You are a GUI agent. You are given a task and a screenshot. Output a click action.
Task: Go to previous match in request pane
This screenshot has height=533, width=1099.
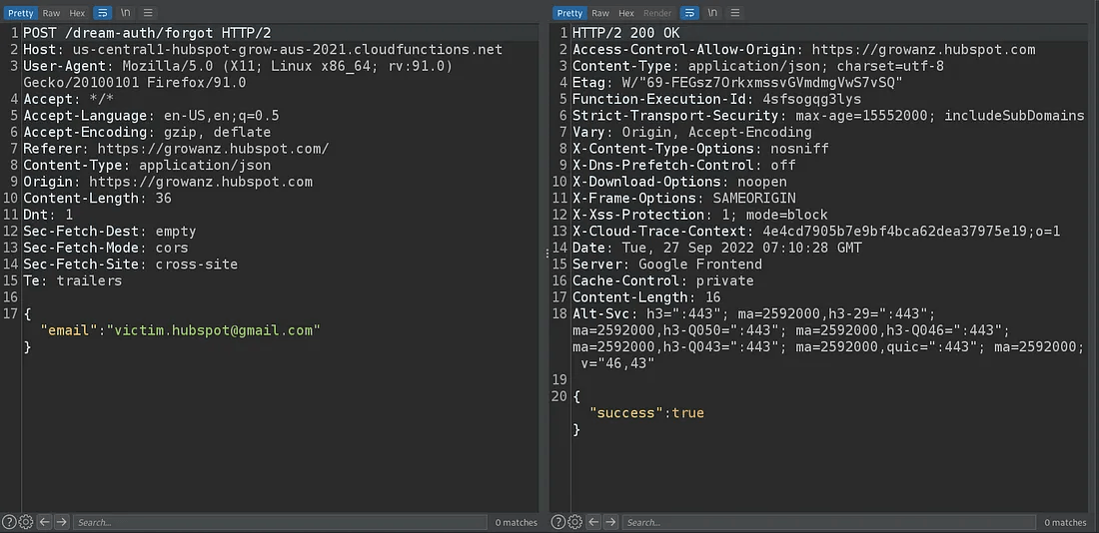point(44,522)
